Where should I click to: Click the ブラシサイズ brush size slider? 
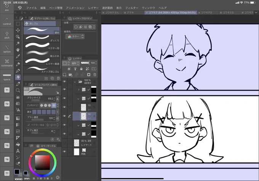38,100
